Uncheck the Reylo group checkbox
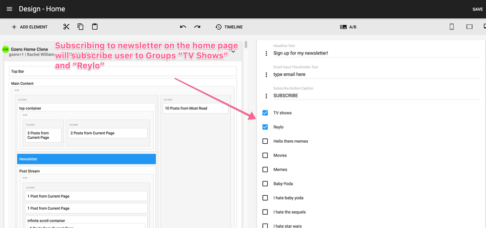Image resolution: width=486 pixels, height=228 pixels. pyautogui.click(x=265, y=127)
